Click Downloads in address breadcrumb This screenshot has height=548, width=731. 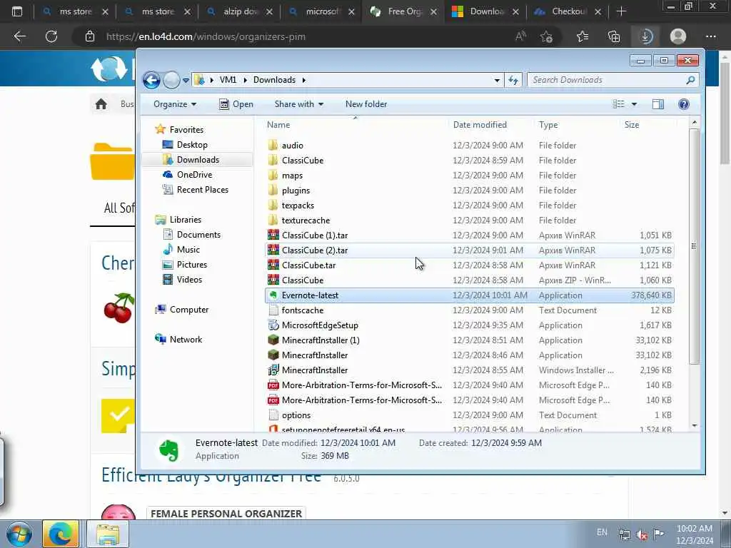(274, 80)
